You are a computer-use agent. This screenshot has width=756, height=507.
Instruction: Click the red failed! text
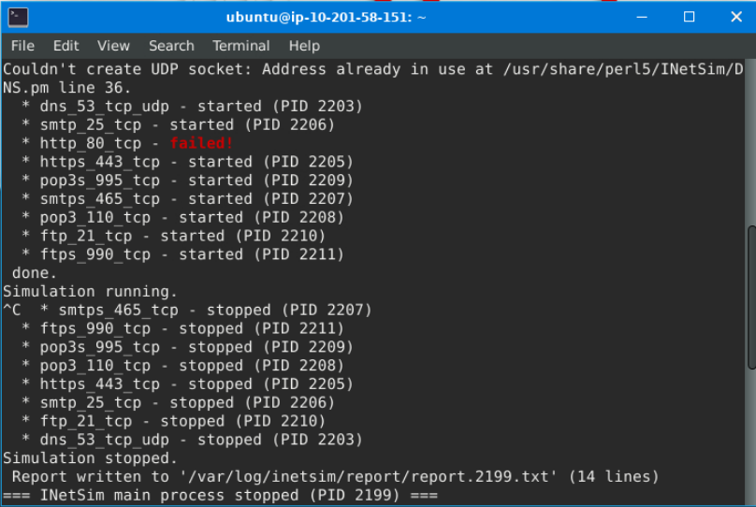tap(201, 143)
